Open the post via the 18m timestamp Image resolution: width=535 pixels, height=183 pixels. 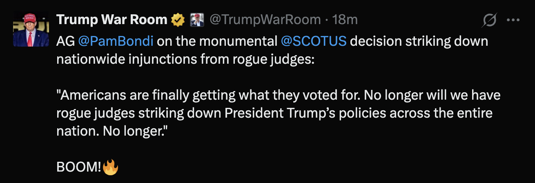pyautogui.click(x=345, y=20)
